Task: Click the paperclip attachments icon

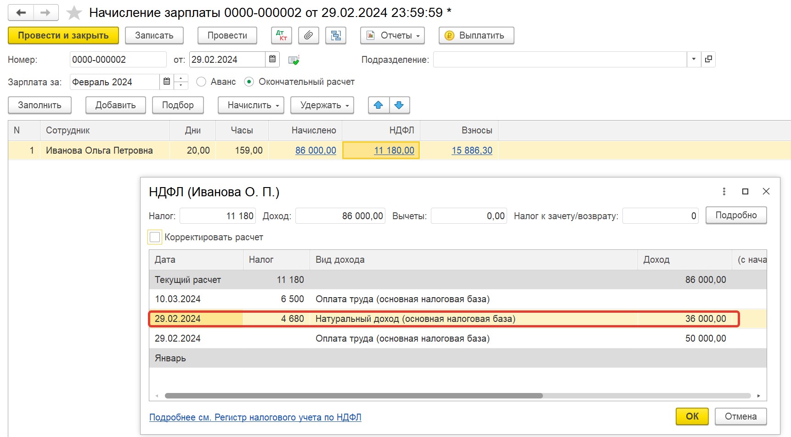Action: pyautogui.click(x=309, y=35)
